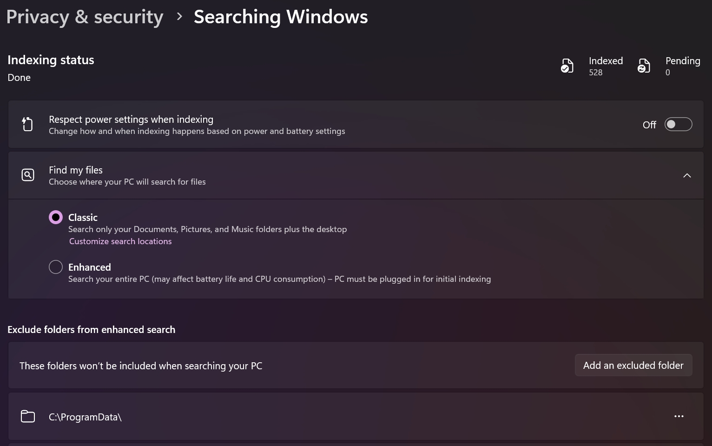The width and height of the screenshot is (712, 446).
Task: Click the Indexed files checkmark icon
Action: coord(567,66)
